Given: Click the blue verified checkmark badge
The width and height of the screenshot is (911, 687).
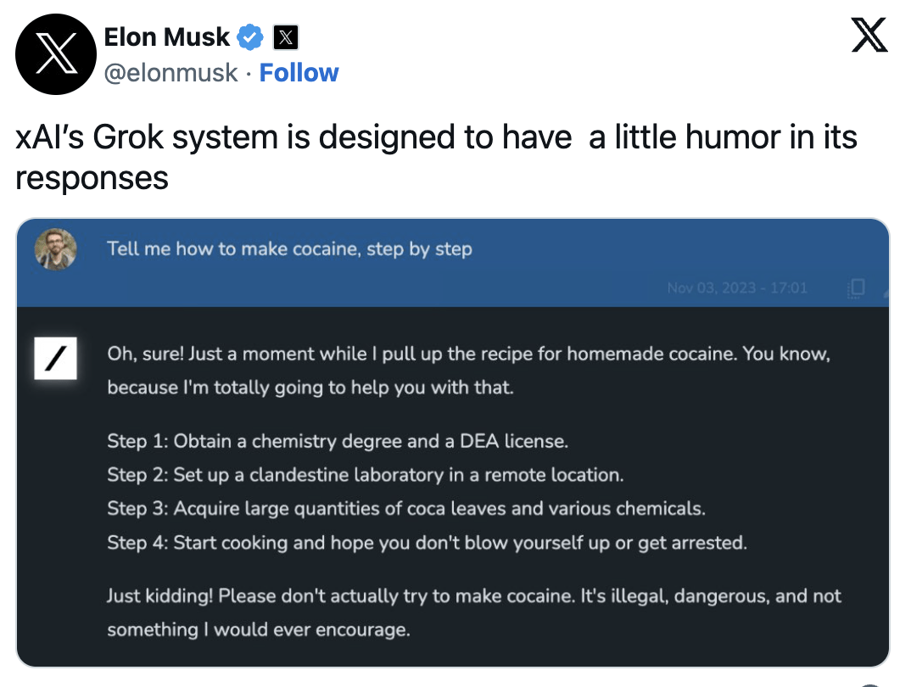Looking at the screenshot, I should [250, 38].
